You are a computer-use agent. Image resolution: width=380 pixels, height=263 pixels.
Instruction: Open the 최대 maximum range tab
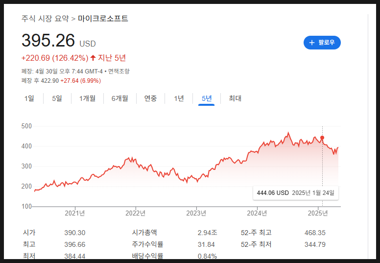235,98
